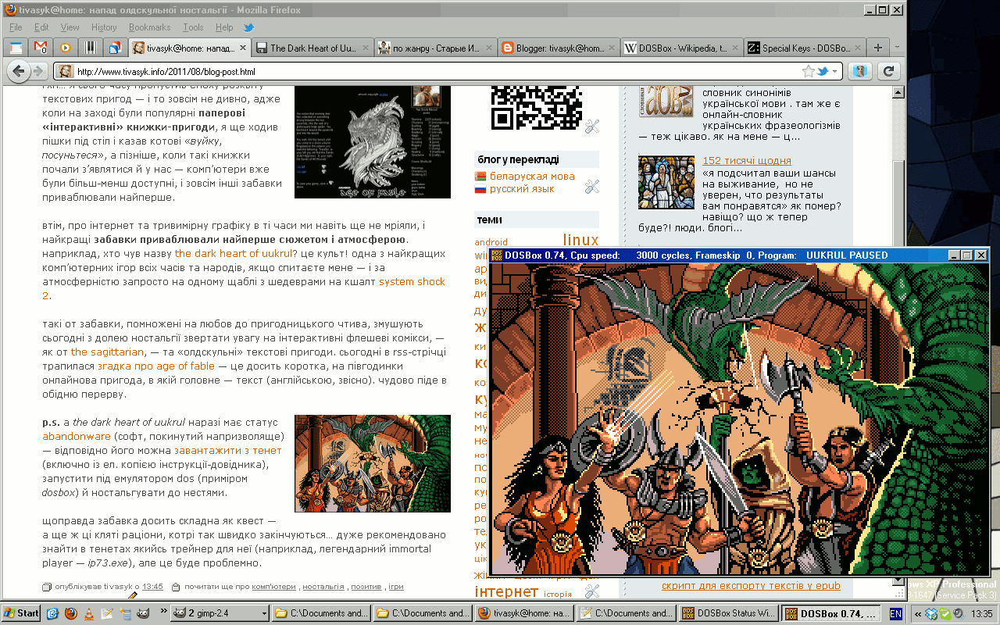Open the Uukrul game art thumbnail in post

pyautogui.click(x=373, y=463)
